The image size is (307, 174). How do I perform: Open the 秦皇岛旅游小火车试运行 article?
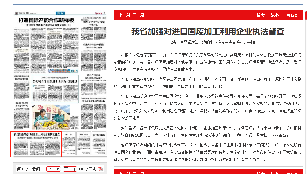(93, 101)
